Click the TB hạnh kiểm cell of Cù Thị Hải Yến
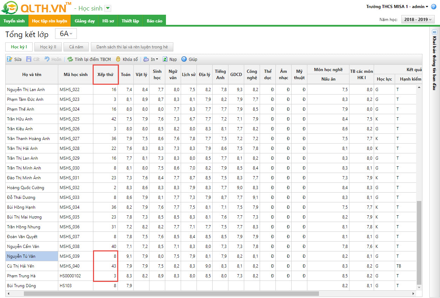 pos(406,266)
